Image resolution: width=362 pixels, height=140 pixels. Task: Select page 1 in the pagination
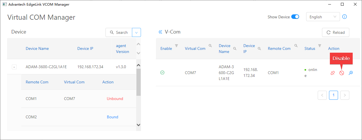[333, 95]
